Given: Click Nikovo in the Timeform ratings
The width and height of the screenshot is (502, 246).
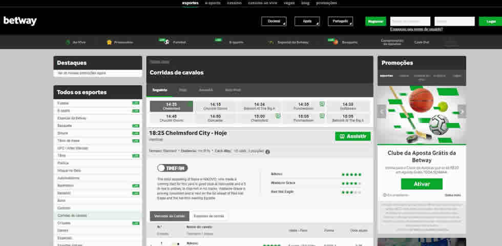Looking at the screenshot, I should pyautogui.click(x=276, y=174).
